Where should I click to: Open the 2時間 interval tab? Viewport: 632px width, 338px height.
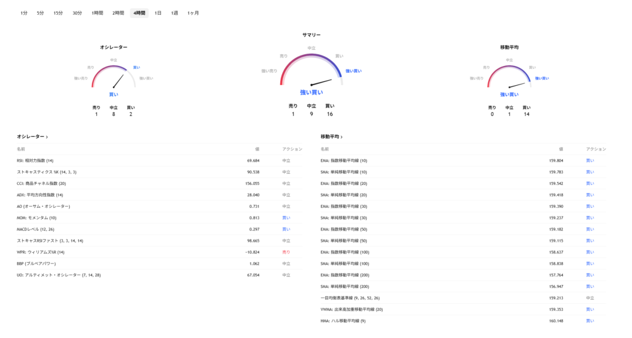(x=118, y=13)
